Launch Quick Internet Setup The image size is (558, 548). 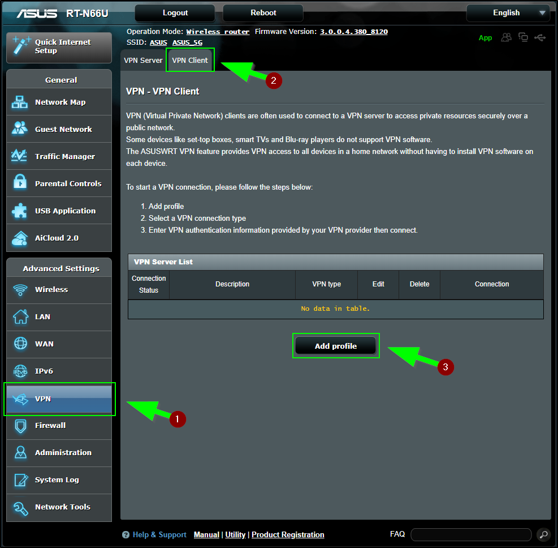click(59, 47)
